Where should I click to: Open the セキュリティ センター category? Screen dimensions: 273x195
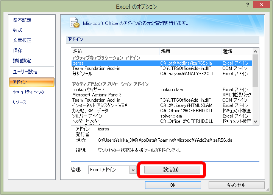30,92
